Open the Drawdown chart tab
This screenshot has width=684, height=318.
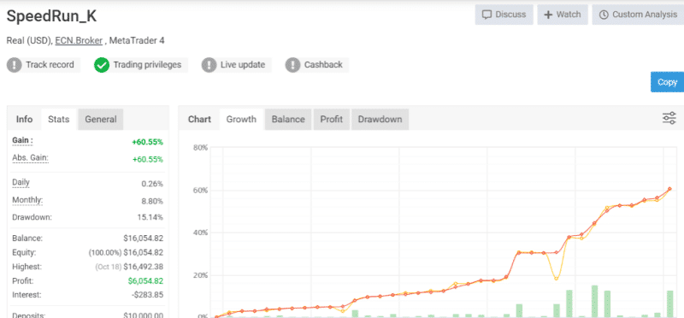[x=380, y=120]
